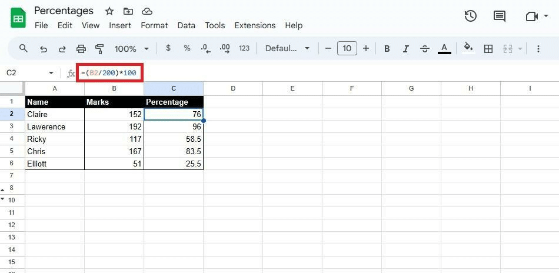Expand the Default font dropdown
The image size is (559, 273).
(287, 49)
